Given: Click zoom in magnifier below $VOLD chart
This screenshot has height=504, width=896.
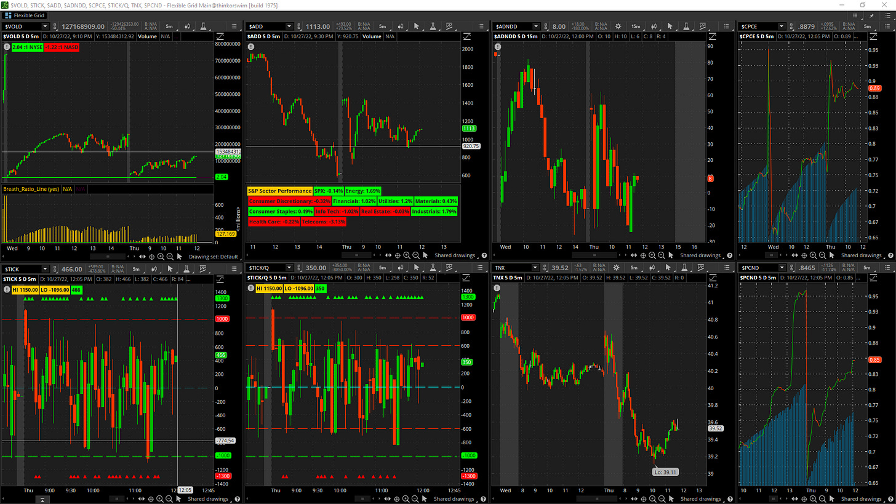Looking at the screenshot, I should click(161, 257).
